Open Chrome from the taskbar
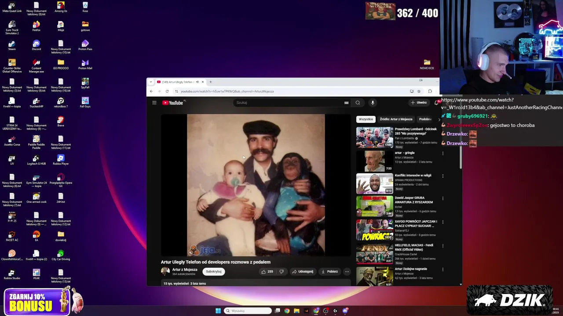The height and width of the screenshot is (316, 563). pyautogui.click(x=287, y=311)
